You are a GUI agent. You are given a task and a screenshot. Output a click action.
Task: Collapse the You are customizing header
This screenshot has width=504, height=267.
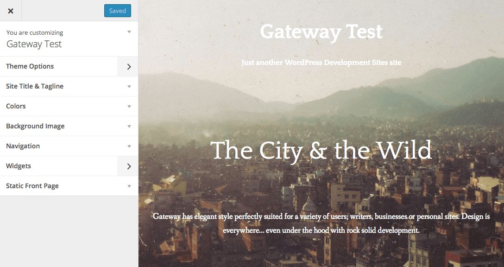tap(129, 32)
